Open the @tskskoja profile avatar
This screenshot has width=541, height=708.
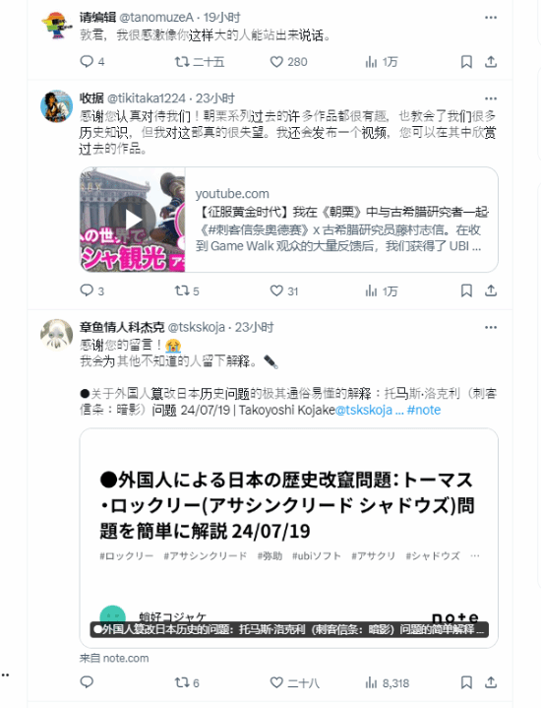[56, 335]
